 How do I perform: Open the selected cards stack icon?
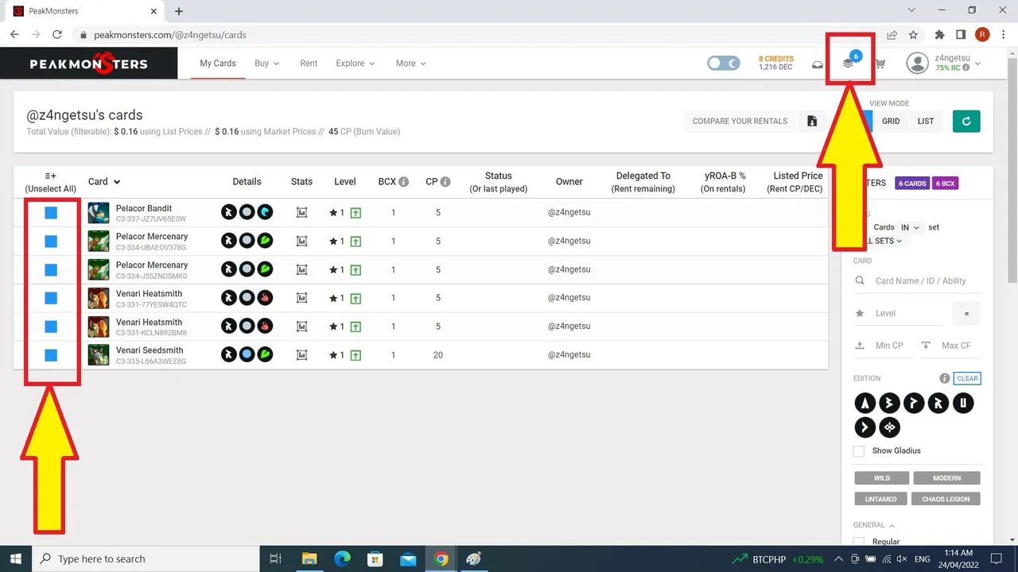click(849, 64)
